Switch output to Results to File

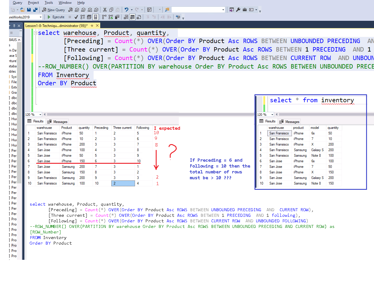[x=139, y=17]
